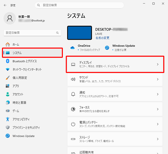Open アクセシビリティ settings
This screenshot has height=154, width=168.
[x=32, y=119]
